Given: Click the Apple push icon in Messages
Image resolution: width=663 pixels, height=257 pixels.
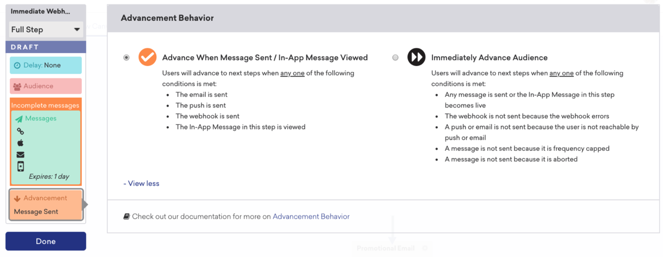Looking at the screenshot, I should (x=20, y=143).
